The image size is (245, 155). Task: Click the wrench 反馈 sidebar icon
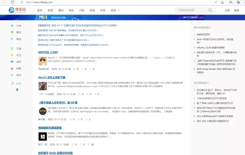pyautogui.click(x=12, y=83)
